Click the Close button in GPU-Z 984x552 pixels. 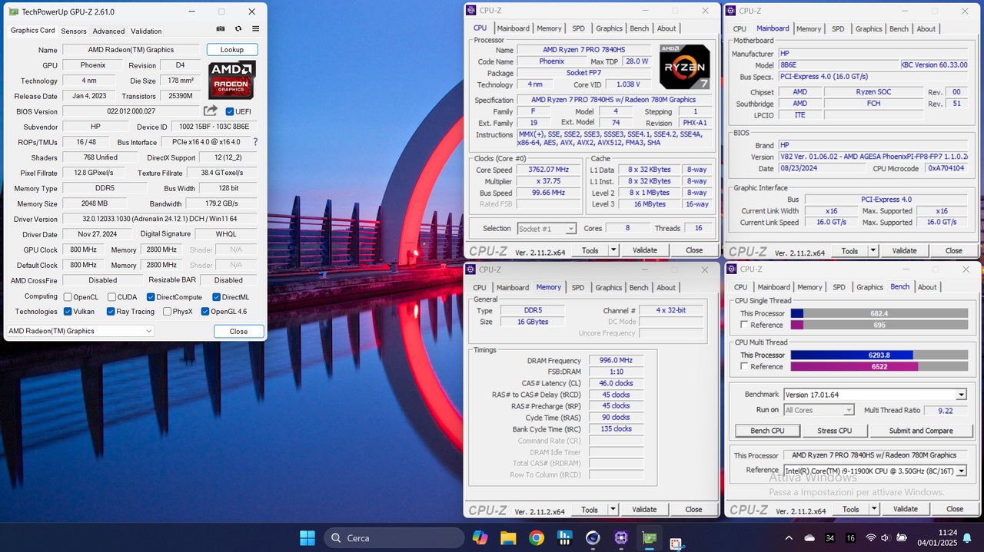click(x=239, y=332)
